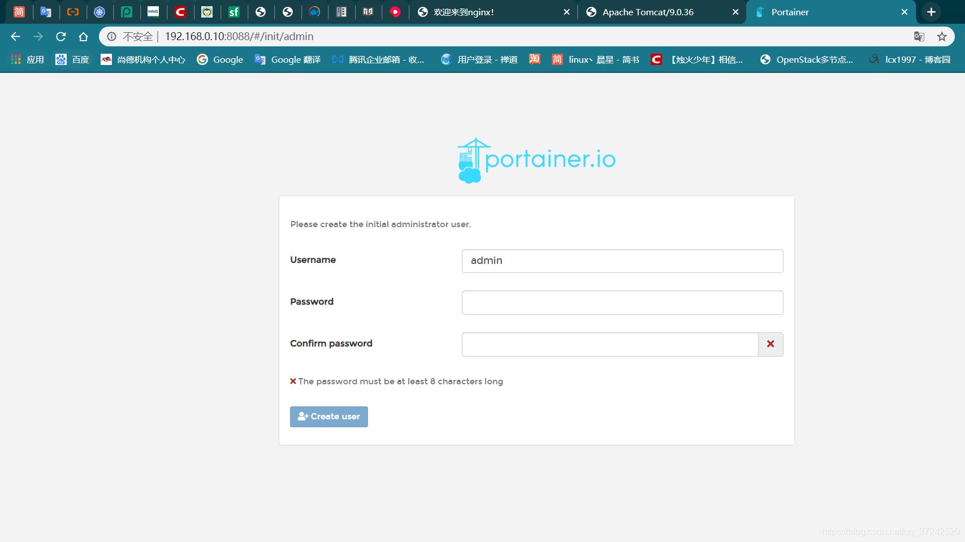Open the Google 翻译 bookmark
965x542 pixels.
[288, 59]
